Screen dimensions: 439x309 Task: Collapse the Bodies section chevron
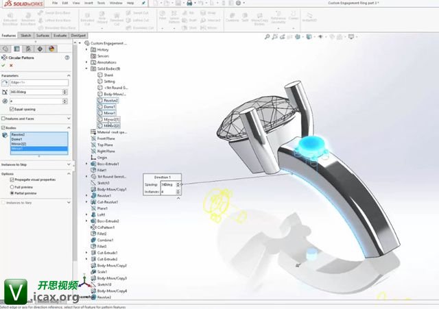pyautogui.click(x=69, y=128)
